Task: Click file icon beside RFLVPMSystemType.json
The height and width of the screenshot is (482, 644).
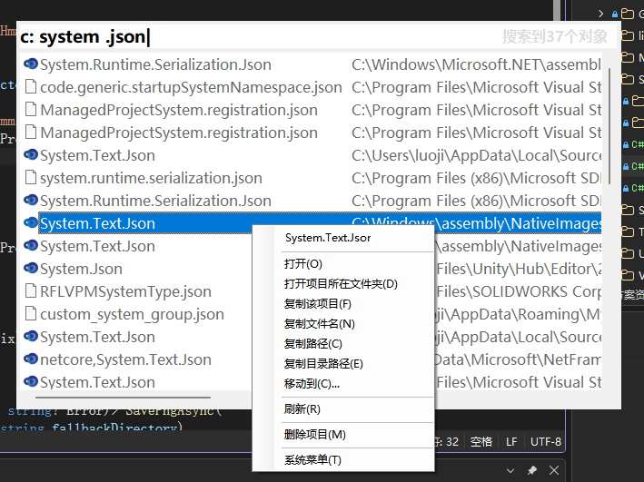Action: point(31,290)
